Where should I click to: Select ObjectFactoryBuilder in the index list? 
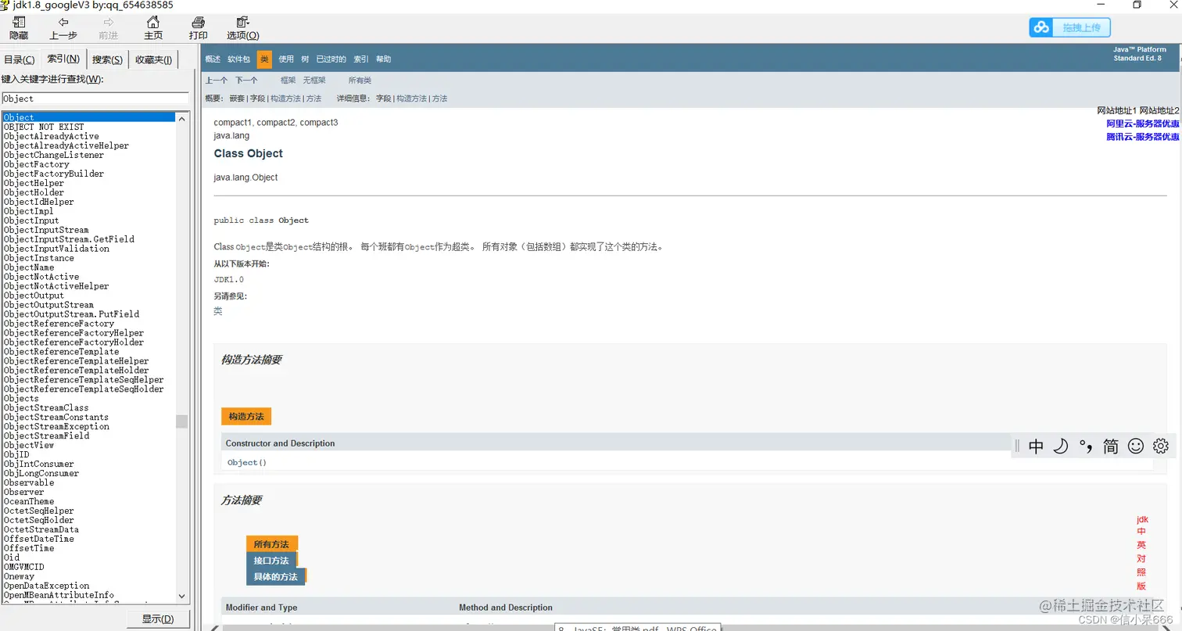tap(54, 174)
